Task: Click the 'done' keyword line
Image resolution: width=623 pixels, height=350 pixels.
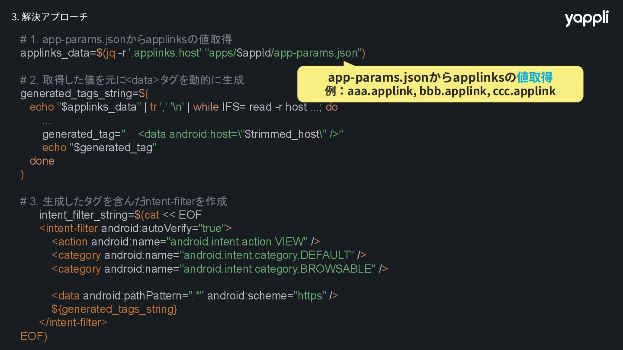Action: pyautogui.click(x=42, y=161)
